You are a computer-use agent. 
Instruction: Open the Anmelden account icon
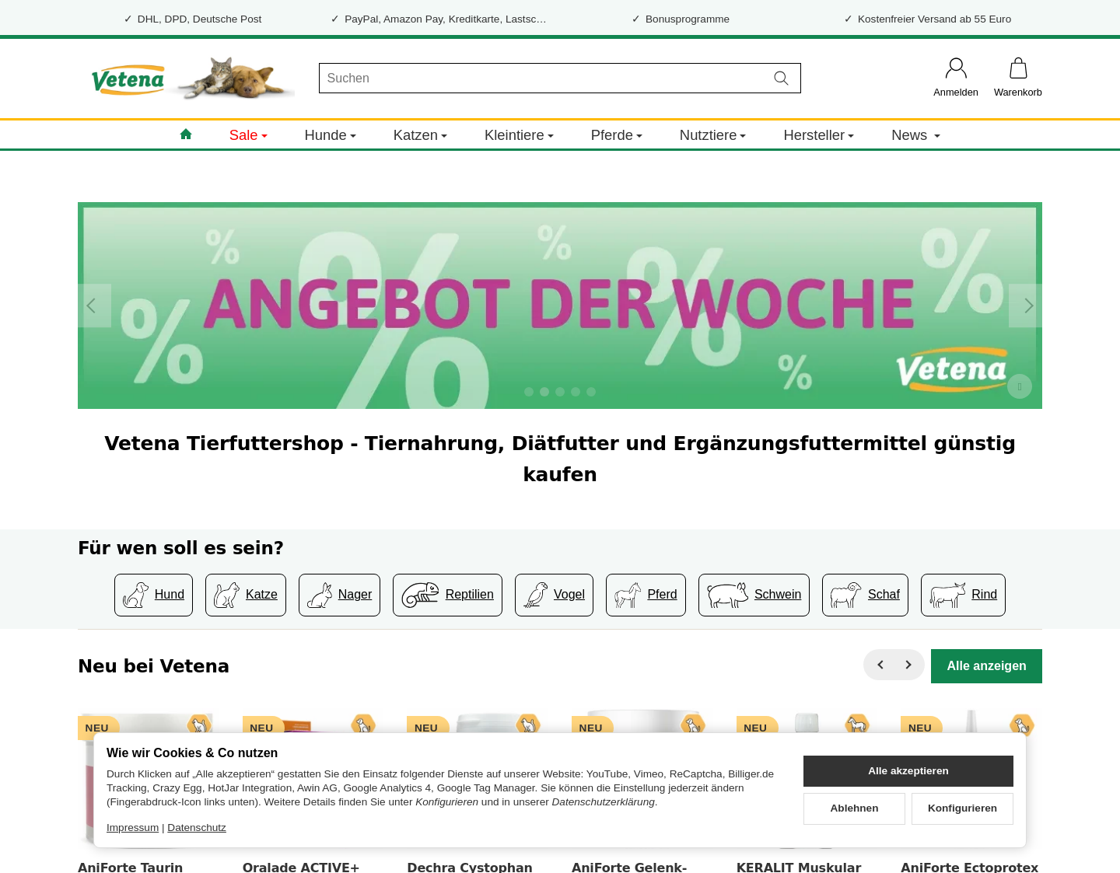click(956, 77)
